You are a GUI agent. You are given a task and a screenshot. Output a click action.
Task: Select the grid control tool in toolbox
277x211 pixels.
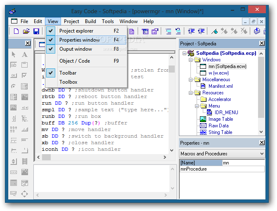[x=14, y=183]
